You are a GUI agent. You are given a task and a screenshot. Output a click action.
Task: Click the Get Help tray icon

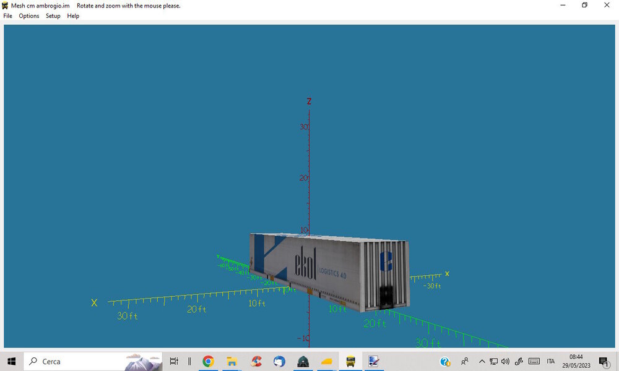click(445, 361)
